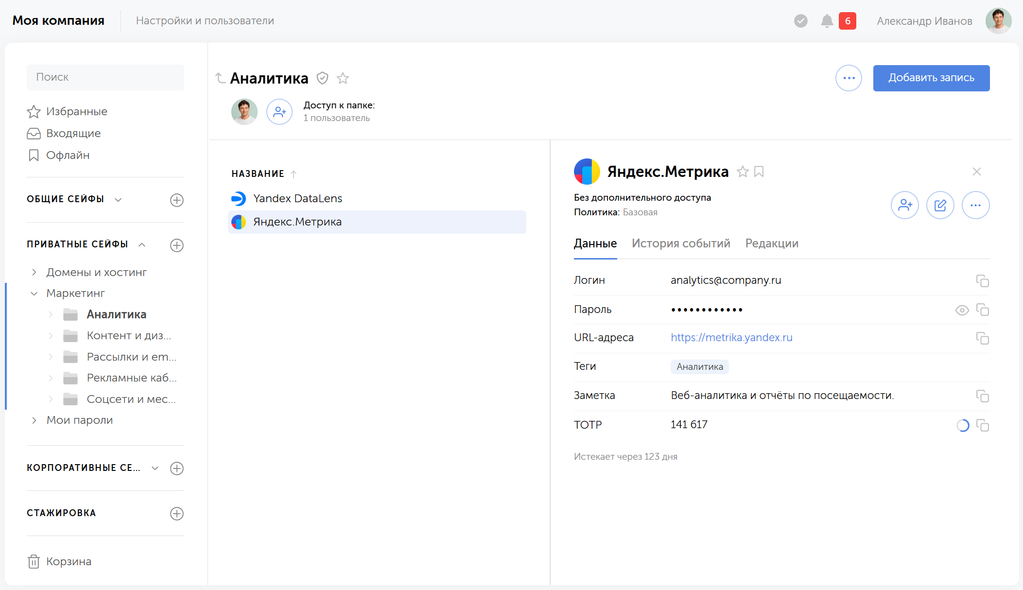Add a new vault to Общие сейфы
Viewport: 1023px width, 590px height.
pyautogui.click(x=177, y=200)
